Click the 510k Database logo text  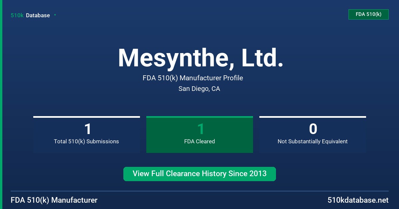click(30, 15)
